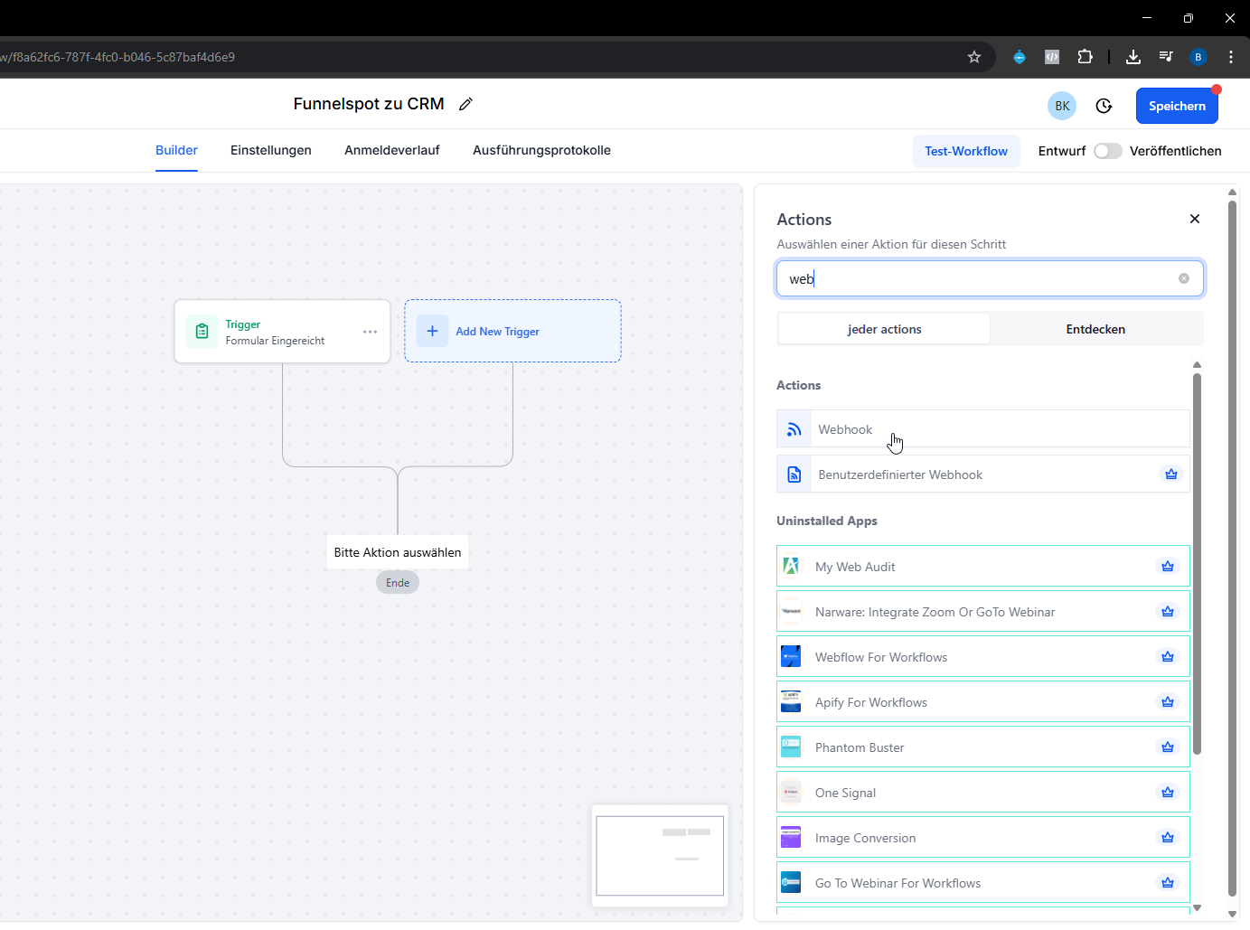Image resolution: width=1250 pixels, height=930 pixels.
Task: Click the Narware app logo
Action: (x=791, y=612)
